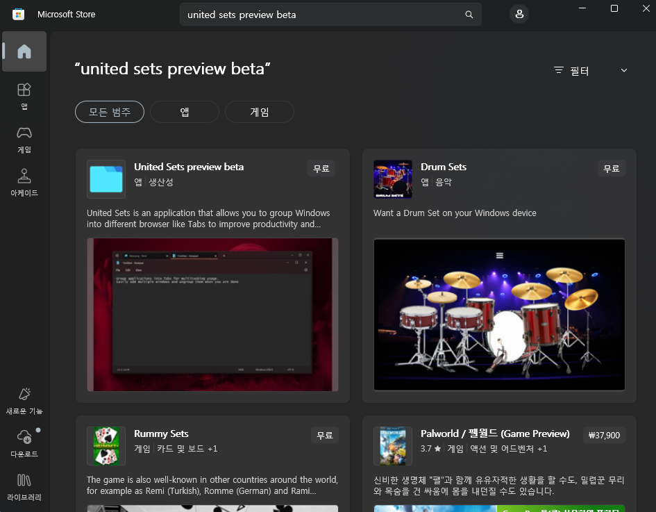Click the Free button on United Sets
This screenshot has height=512, width=656.
pyautogui.click(x=321, y=168)
